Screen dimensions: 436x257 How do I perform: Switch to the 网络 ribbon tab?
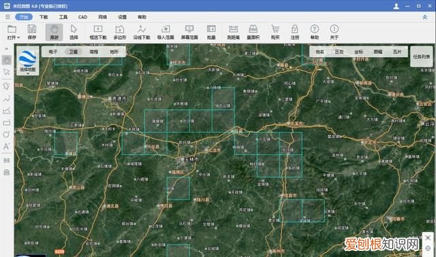pos(103,17)
